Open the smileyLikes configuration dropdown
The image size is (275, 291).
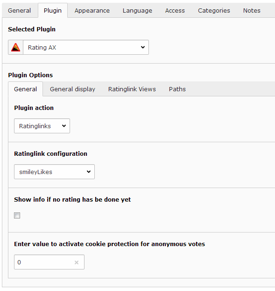(x=55, y=172)
